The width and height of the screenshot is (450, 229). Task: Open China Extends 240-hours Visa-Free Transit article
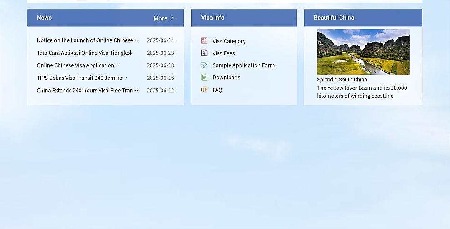(x=87, y=90)
